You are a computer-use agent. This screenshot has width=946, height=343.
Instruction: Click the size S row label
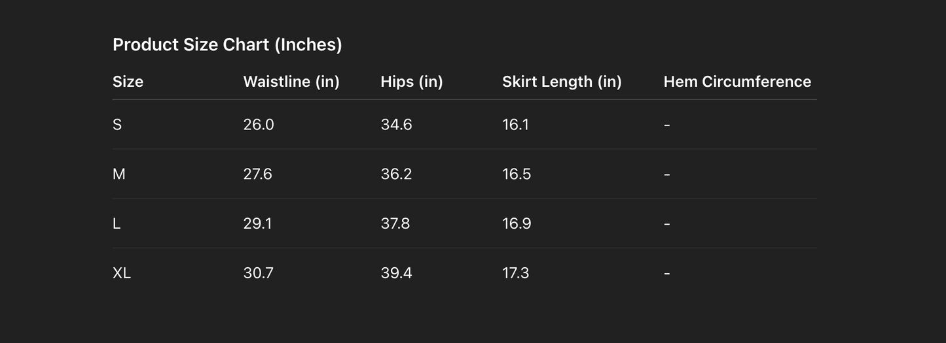117,124
